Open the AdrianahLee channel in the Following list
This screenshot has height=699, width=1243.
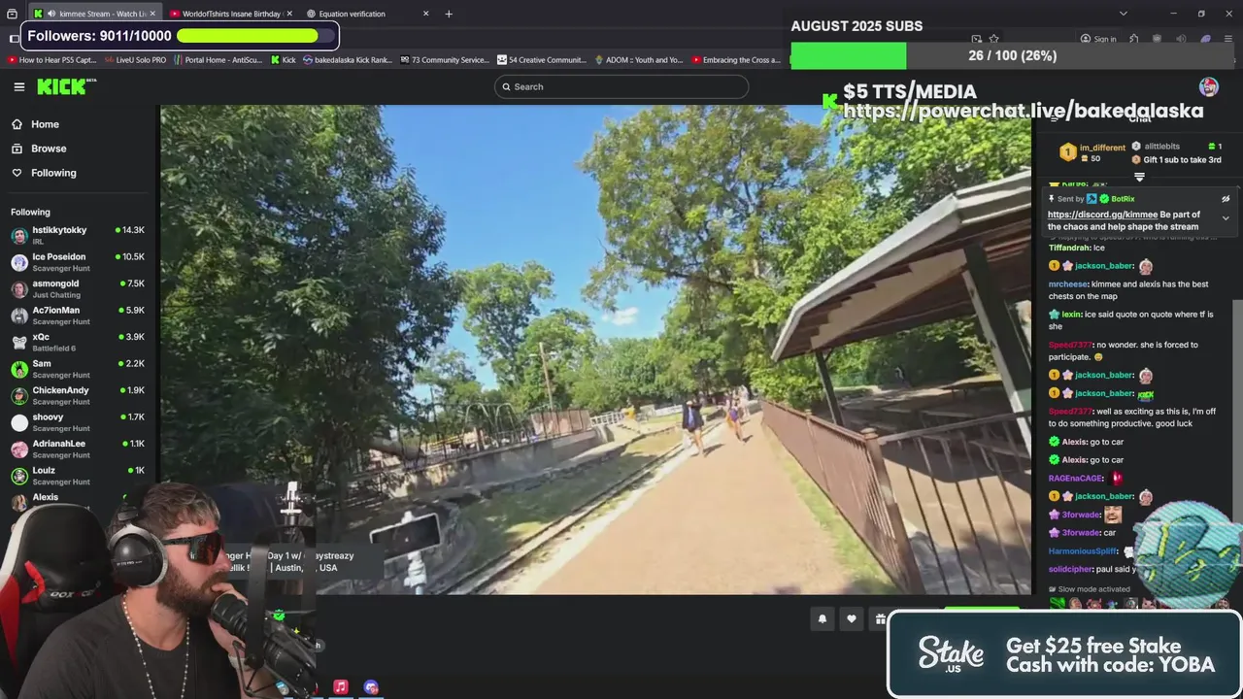(x=78, y=449)
